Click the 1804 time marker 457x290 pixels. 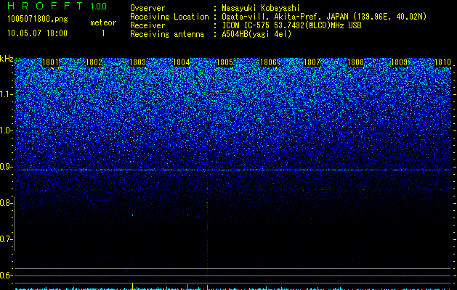(182, 62)
